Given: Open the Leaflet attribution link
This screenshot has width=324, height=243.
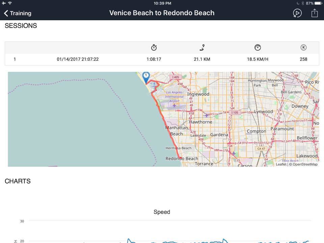Looking at the screenshot, I should point(281,164).
